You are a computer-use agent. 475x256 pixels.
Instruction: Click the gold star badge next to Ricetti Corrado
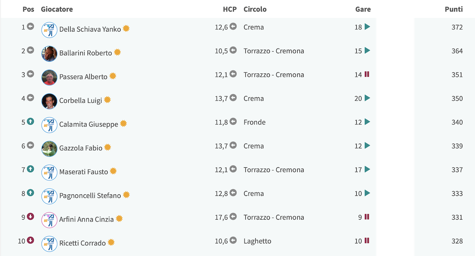111,243
